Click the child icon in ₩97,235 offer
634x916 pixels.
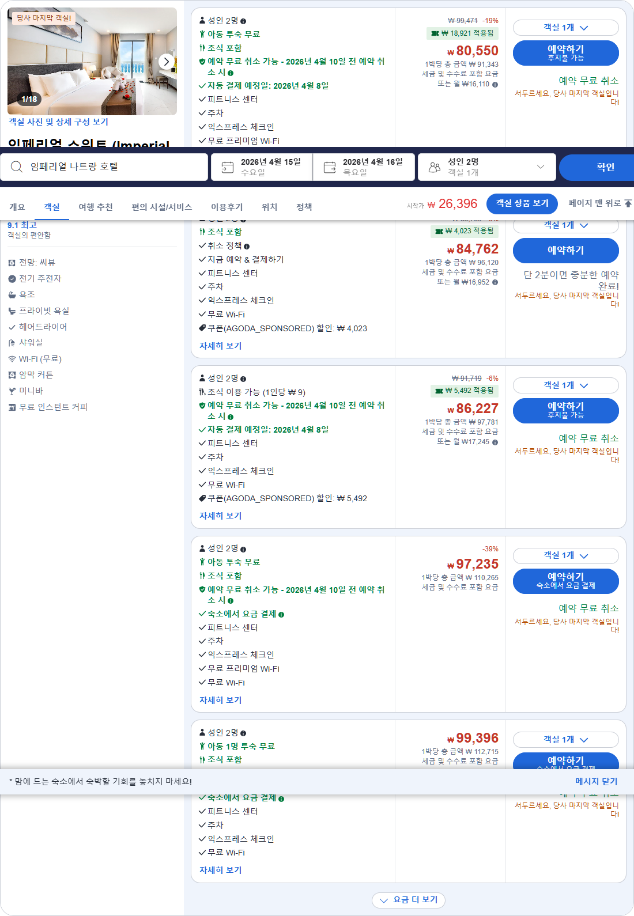(202, 562)
